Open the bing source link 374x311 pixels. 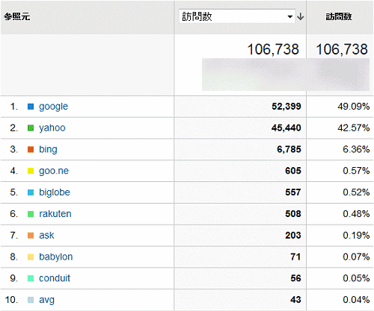click(x=48, y=149)
